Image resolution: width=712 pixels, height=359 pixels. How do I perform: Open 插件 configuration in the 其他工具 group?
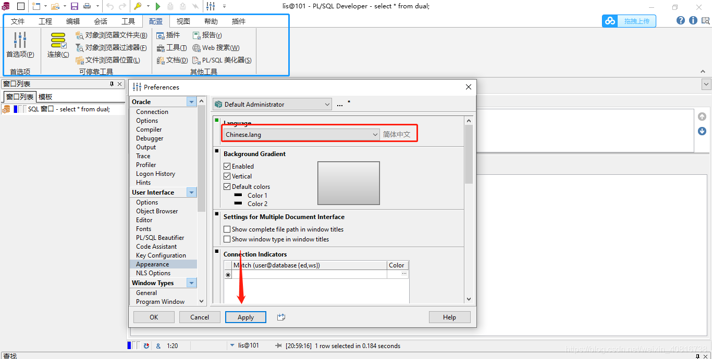pyautogui.click(x=168, y=35)
